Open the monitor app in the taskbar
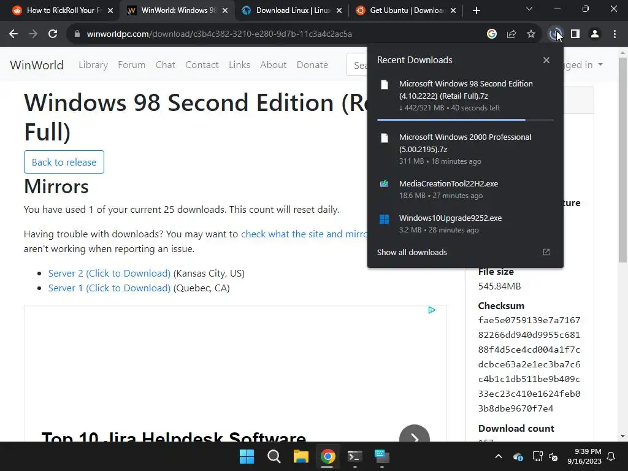 (x=381, y=456)
